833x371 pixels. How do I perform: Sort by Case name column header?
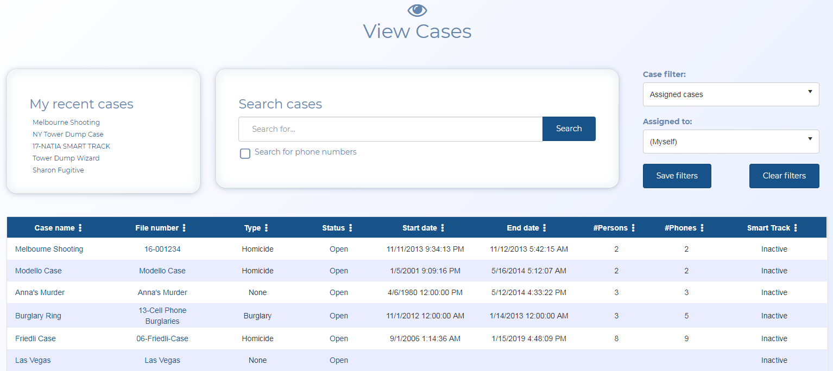(x=54, y=228)
